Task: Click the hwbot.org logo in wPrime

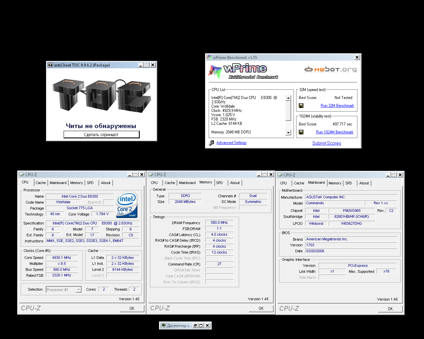Action: (330, 70)
